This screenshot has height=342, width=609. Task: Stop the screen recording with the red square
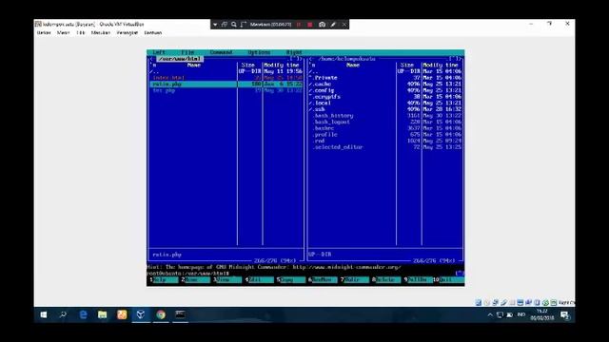(x=310, y=25)
